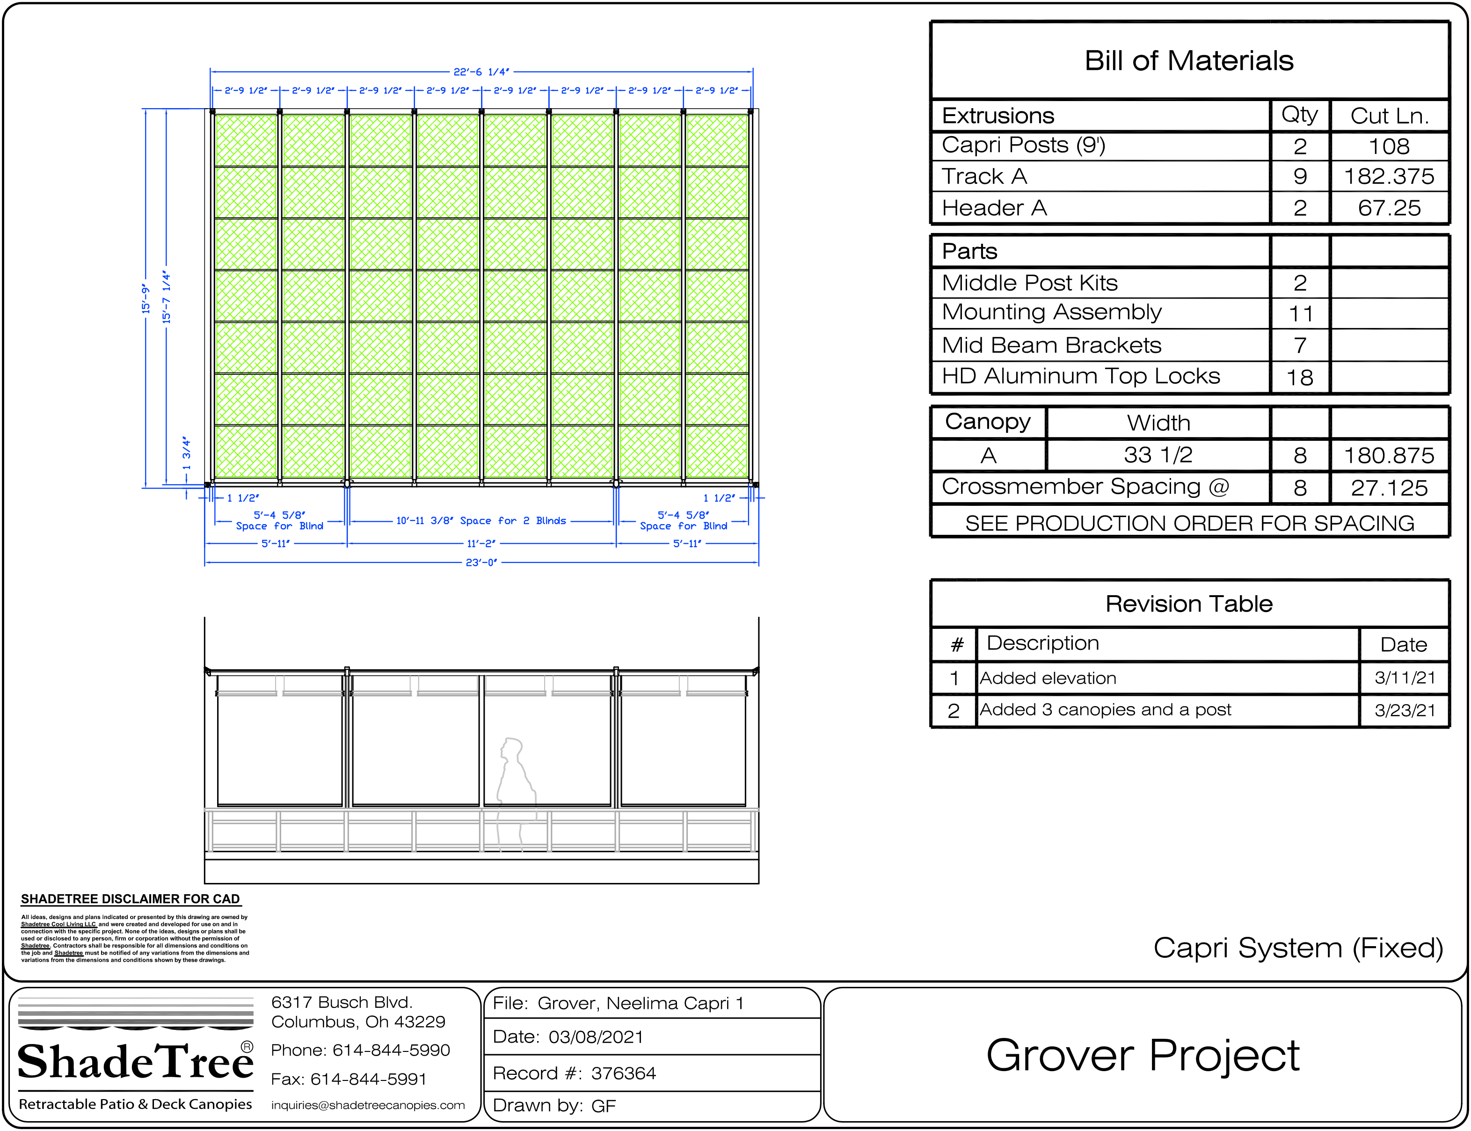Select 'Added 3 canopies and a post' entry
Screen dimensions: 1471x1131
(1105, 709)
